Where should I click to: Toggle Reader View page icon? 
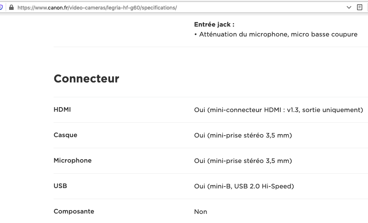pos(359,8)
